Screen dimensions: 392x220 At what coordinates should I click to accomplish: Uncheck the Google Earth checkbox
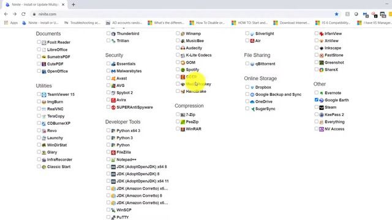(x=317, y=100)
